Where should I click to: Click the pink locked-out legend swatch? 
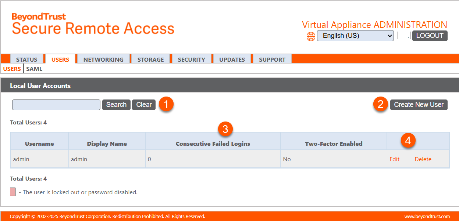pos(13,192)
